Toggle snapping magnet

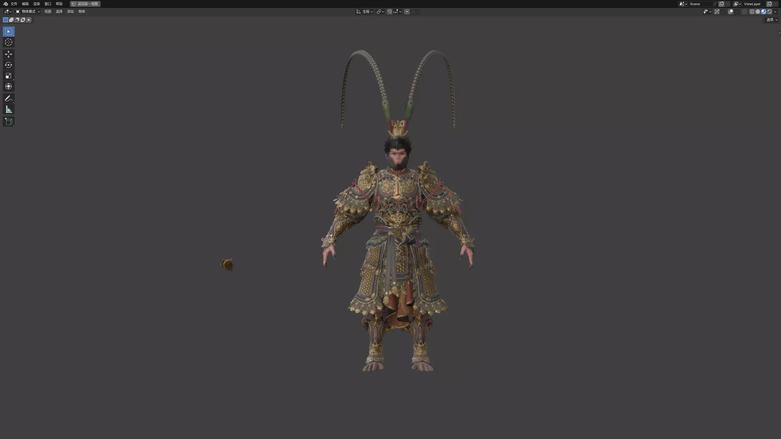coord(390,12)
